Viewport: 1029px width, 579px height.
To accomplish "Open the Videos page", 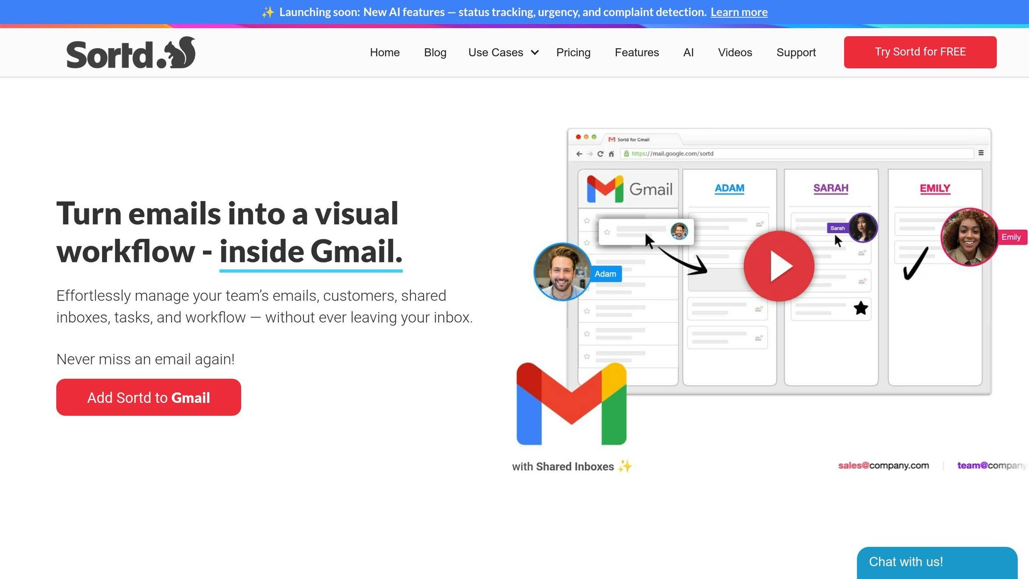I will (x=735, y=52).
